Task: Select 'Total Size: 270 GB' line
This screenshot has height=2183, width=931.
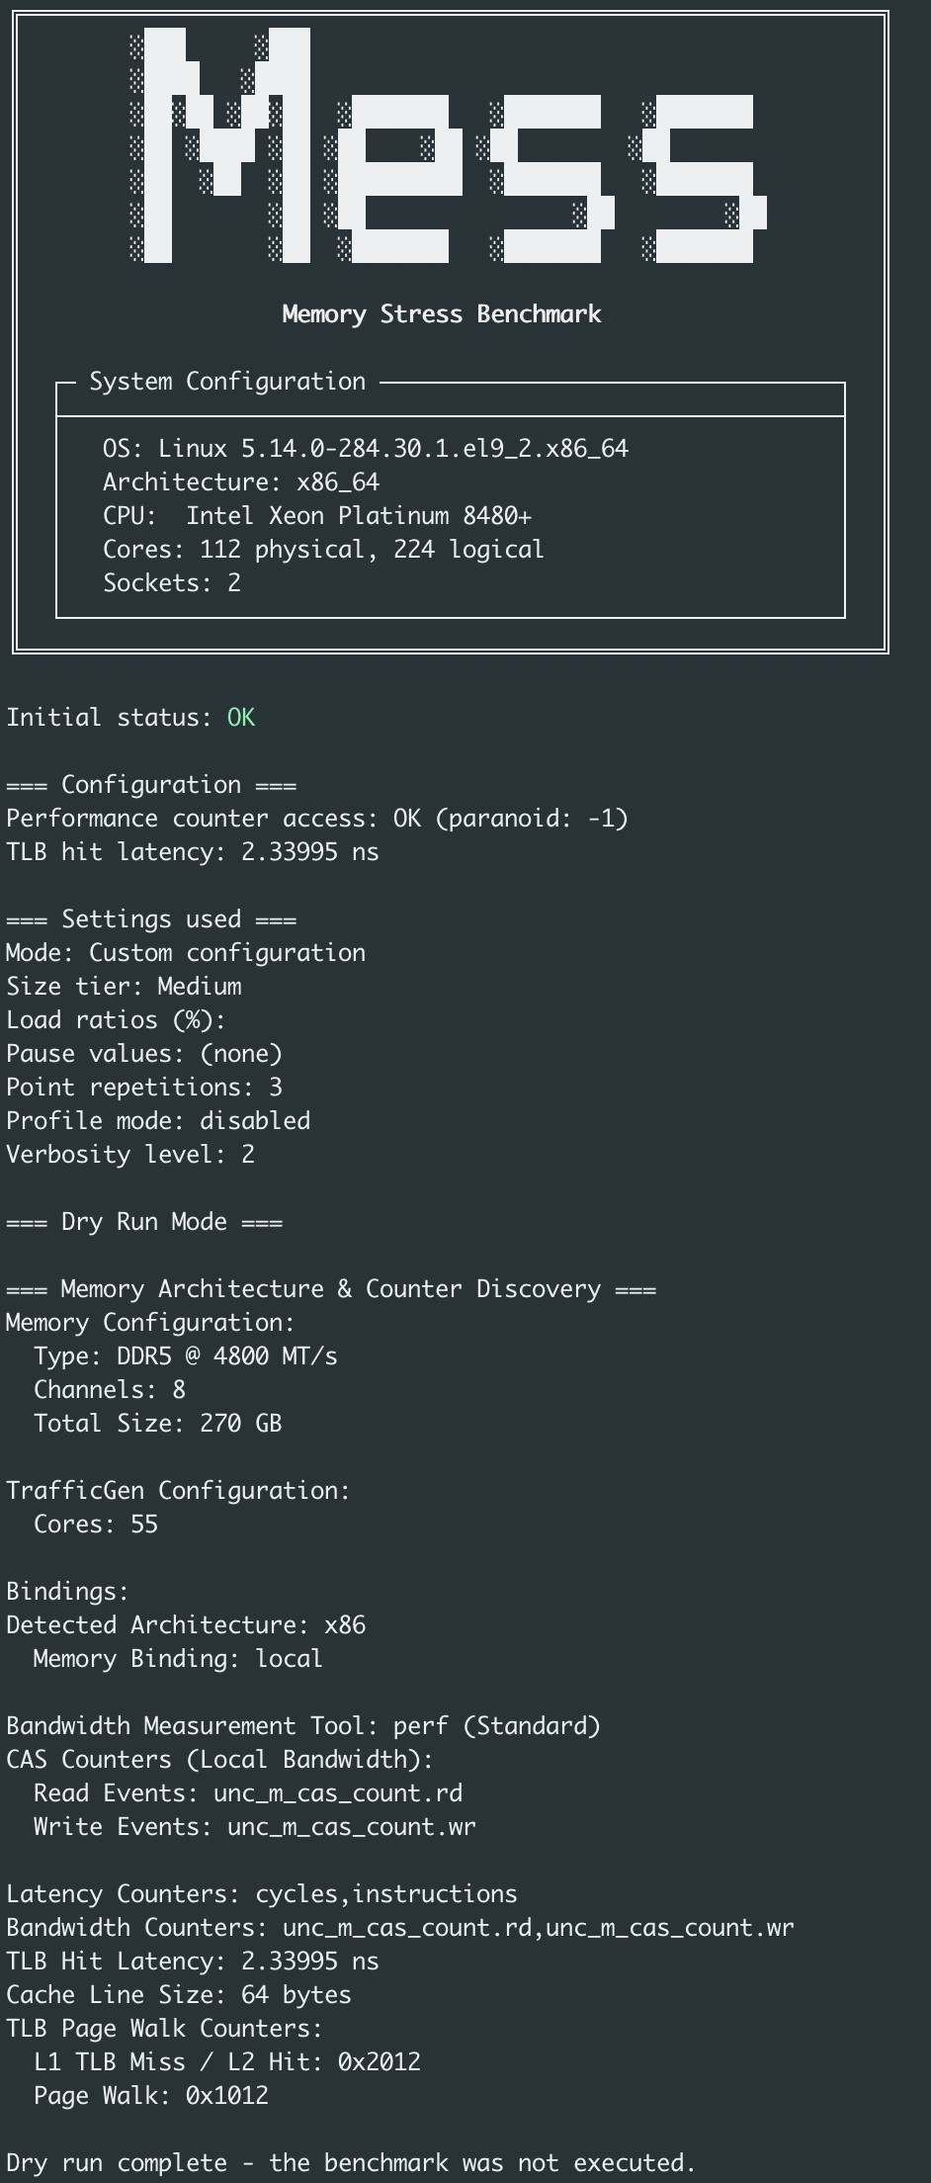Action: [158, 1424]
